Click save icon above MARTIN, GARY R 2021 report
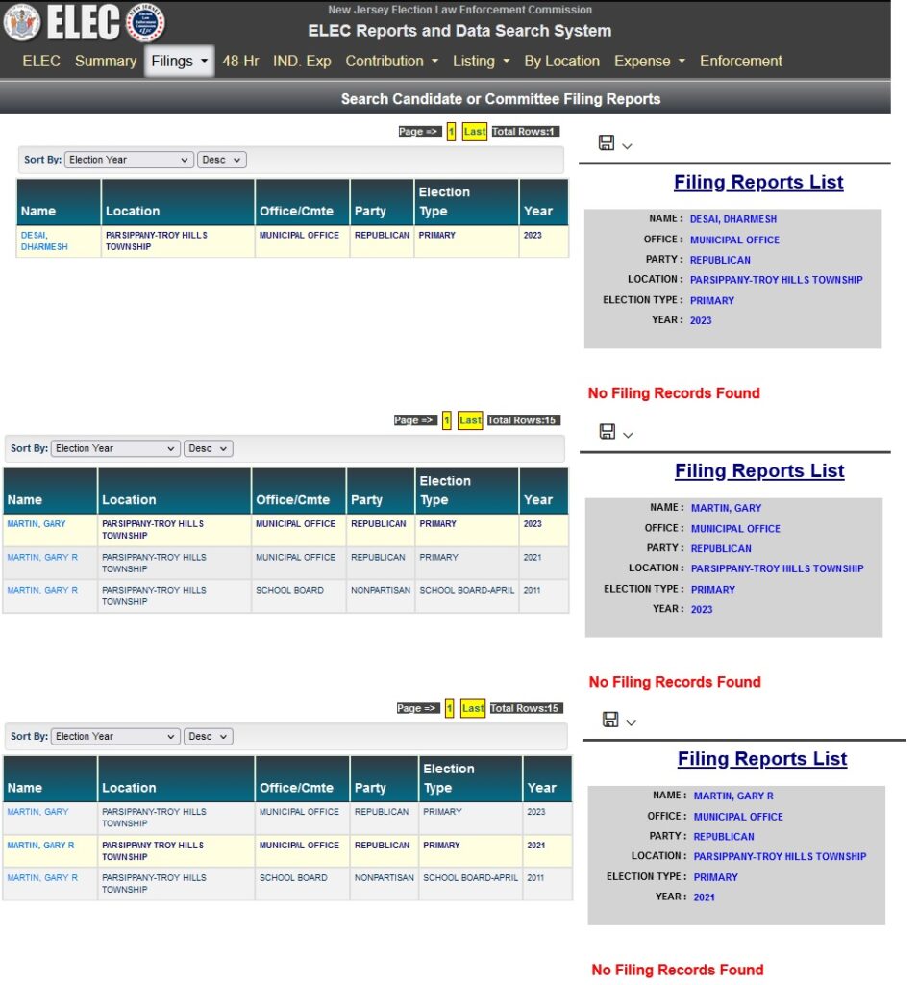The image size is (918, 985). [610, 720]
